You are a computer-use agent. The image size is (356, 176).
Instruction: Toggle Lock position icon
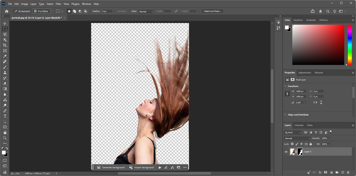[x=301, y=144]
